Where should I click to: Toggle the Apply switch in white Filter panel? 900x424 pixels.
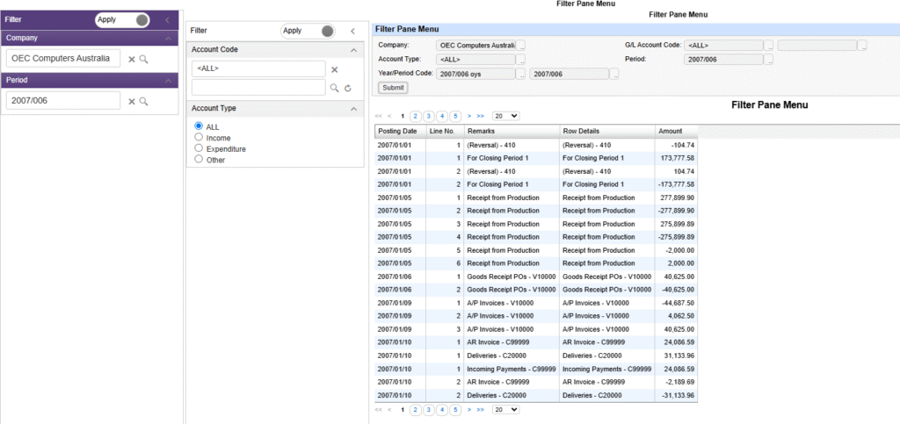308,31
